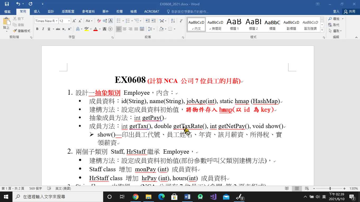
Task: Increase font size with grow font icon
Action: [x=74, y=21]
